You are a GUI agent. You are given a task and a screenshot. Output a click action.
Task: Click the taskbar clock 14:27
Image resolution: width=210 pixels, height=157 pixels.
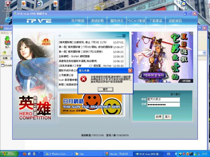[204, 154]
